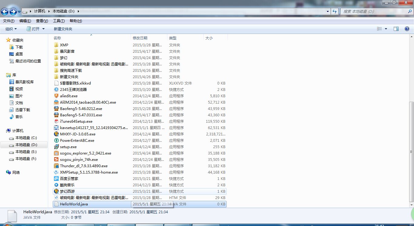This screenshot has width=414, height=226.
Task: Click the aliedit.exe file icon
Action: (56, 96)
